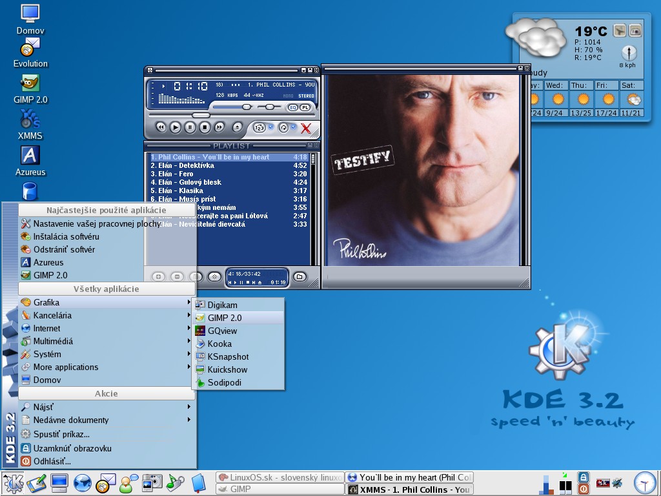Switch to XMMS taskbar window button

pyautogui.click(x=409, y=490)
